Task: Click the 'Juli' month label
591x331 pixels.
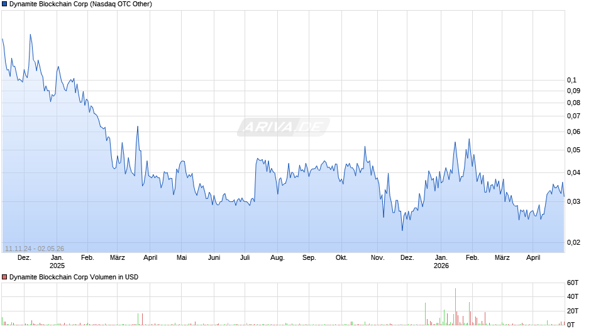Action: 245,258
